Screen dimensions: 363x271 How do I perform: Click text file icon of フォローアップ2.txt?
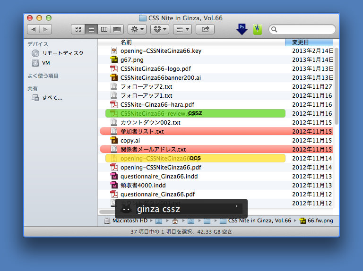[114, 86]
